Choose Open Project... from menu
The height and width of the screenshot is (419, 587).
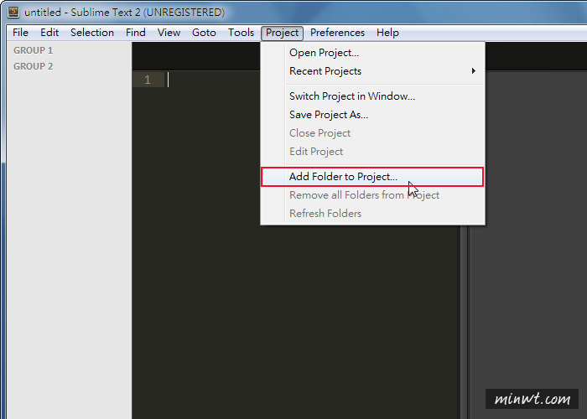click(372, 53)
